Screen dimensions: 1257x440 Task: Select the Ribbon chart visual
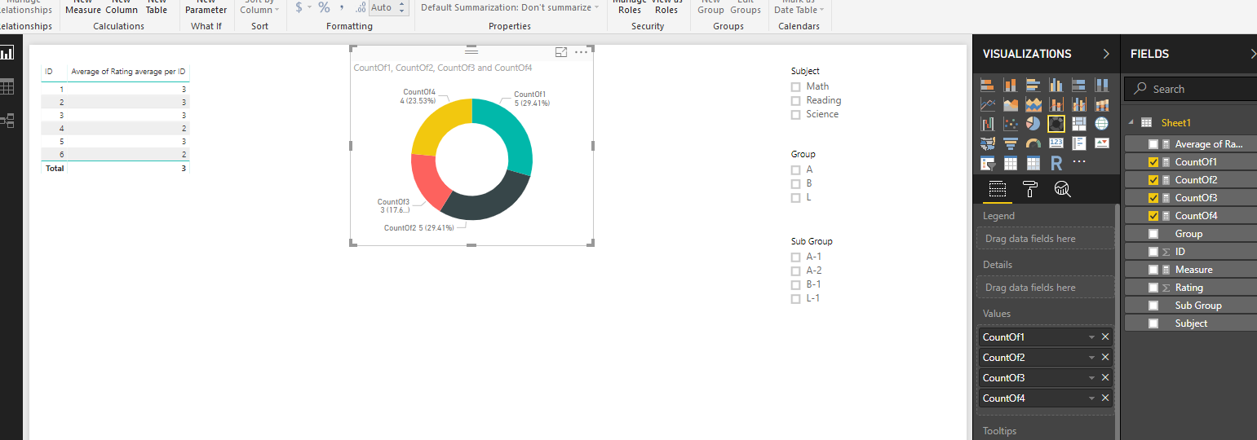[1102, 104]
